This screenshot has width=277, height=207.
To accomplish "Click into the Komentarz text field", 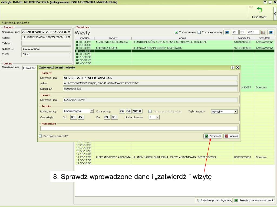I will pyautogui.click(x=139, y=129).
